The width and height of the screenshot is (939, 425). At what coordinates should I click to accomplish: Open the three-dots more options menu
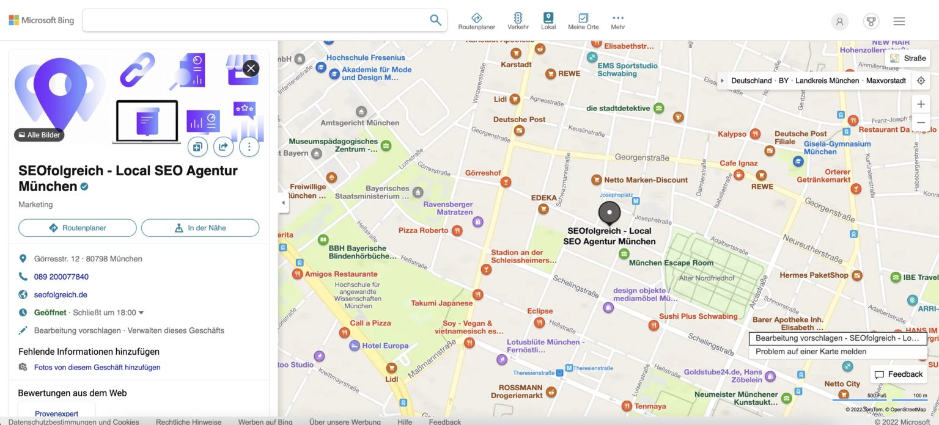point(249,147)
